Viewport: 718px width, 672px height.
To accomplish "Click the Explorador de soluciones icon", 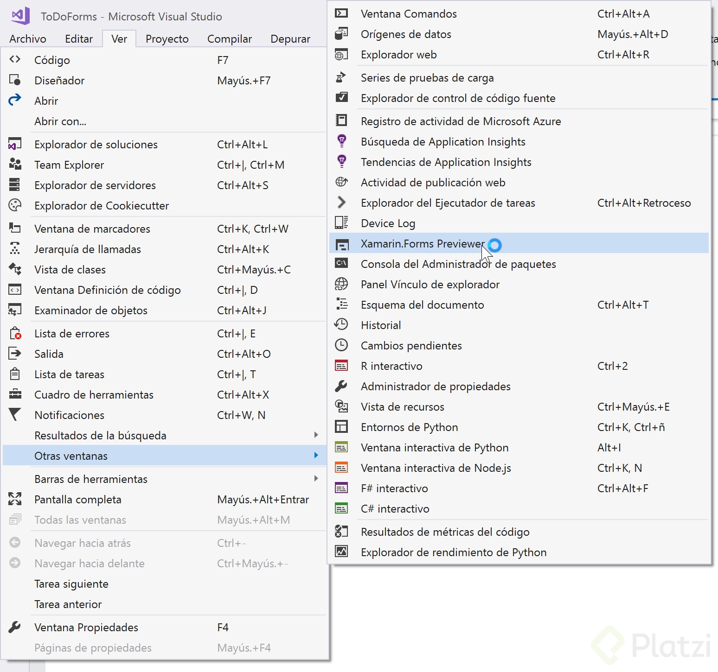I will [x=15, y=144].
